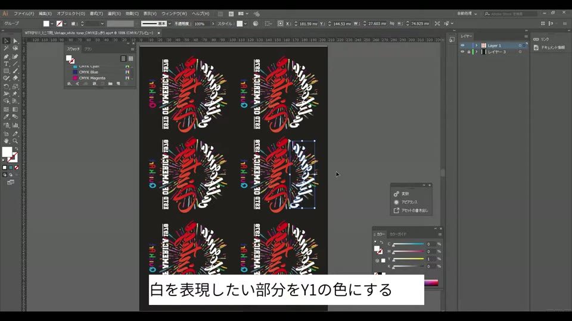The width and height of the screenshot is (572, 321).
Task: Select the Magic Wand tool
Action: click(6, 48)
